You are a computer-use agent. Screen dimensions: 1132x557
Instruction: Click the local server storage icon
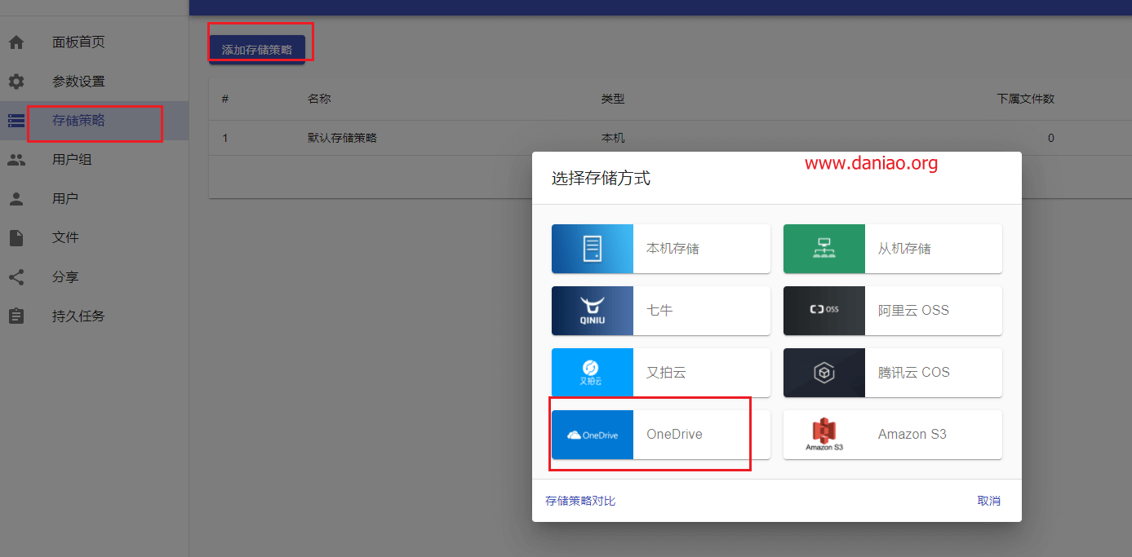[x=593, y=249]
